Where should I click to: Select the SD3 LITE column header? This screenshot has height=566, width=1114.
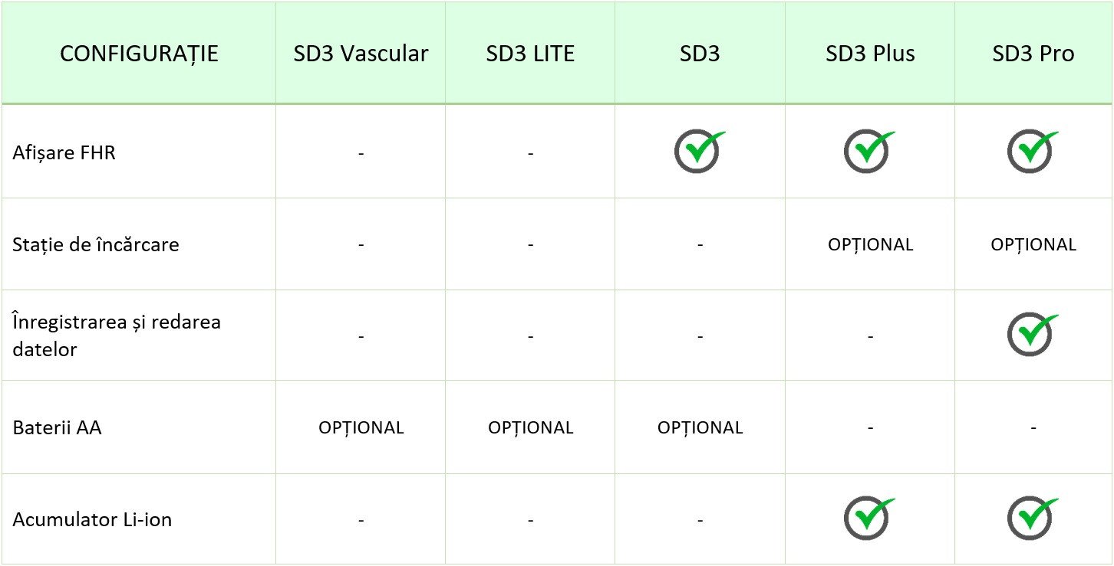(530, 54)
